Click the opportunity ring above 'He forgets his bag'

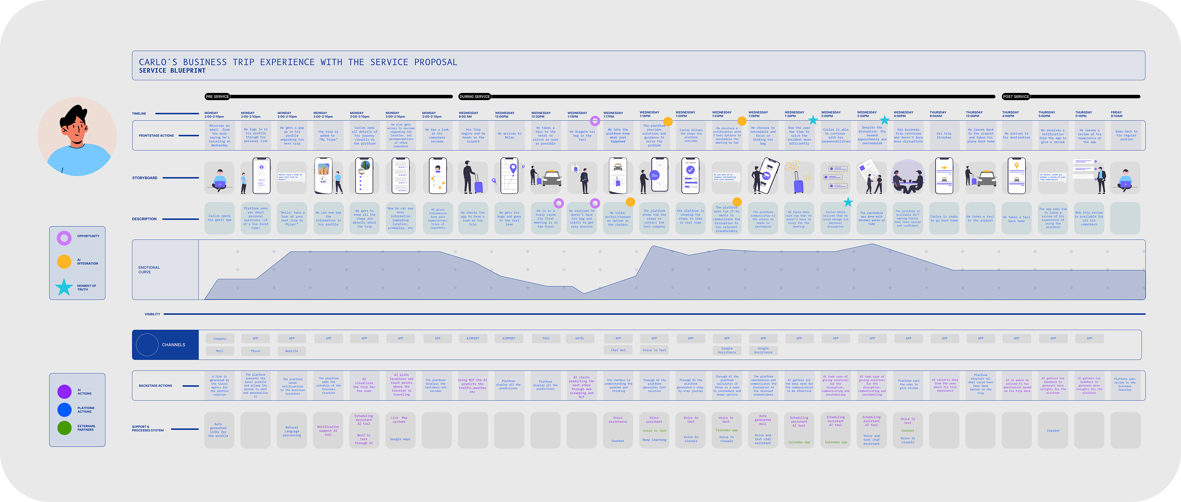coord(594,121)
